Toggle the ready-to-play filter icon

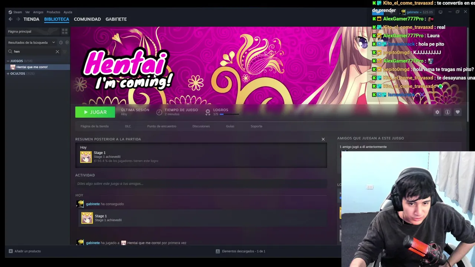pos(67,43)
